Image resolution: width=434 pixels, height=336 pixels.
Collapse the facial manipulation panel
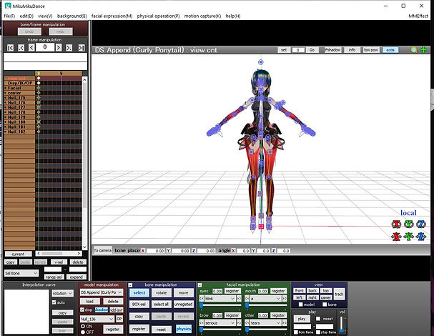pos(199,285)
